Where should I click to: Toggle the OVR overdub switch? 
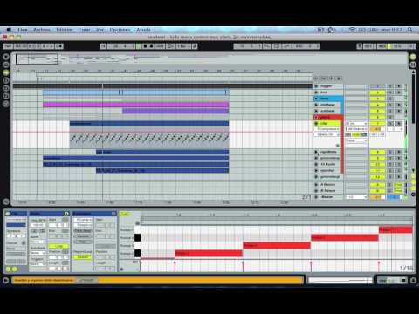(x=159, y=46)
